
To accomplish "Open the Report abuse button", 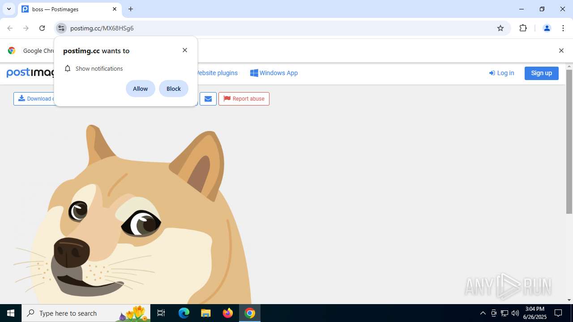I will (244, 99).
